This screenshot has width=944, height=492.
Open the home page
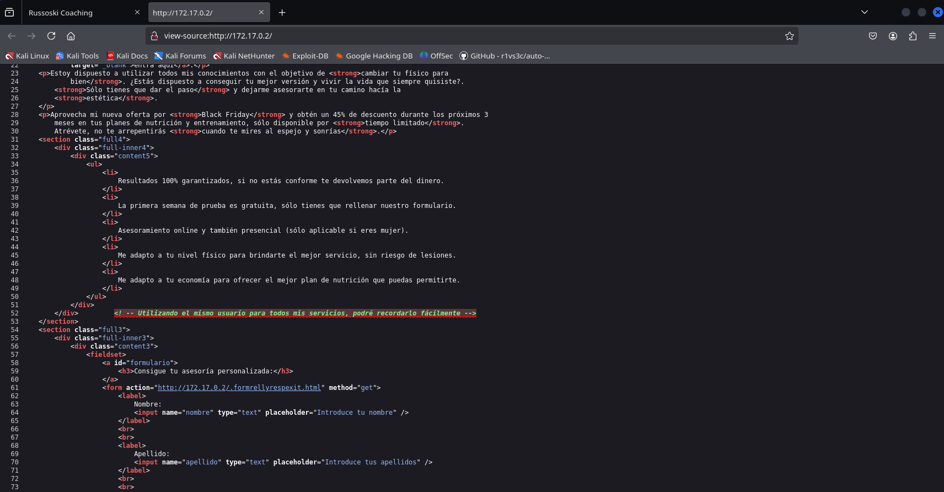[x=71, y=36]
